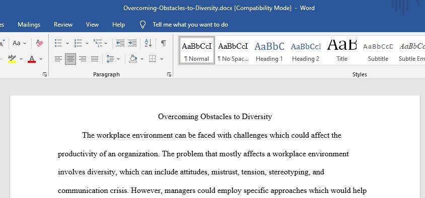The image size is (425, 198).
Task: Click the Tell Me lightbulb icon
Action: point(143,25)
